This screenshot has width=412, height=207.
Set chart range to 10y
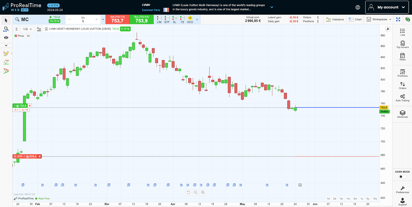375,199
